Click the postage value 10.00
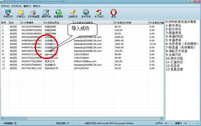The height and width of the screenshot is (126, 201). [x=152, y=44]
